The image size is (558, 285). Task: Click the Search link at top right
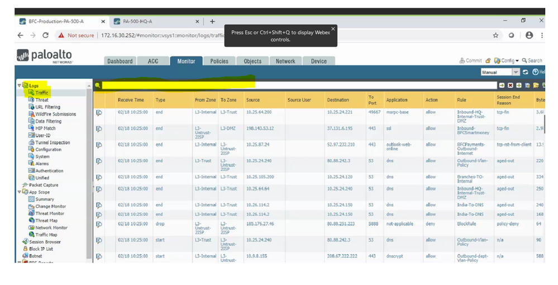[x=532, y=61]
